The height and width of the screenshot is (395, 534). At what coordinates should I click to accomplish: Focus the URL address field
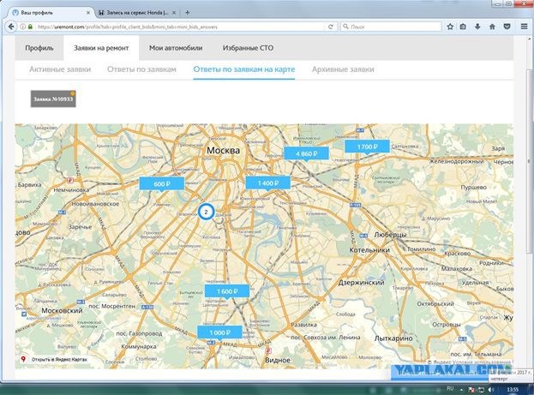pyautogui.click(x=181, y=27)
